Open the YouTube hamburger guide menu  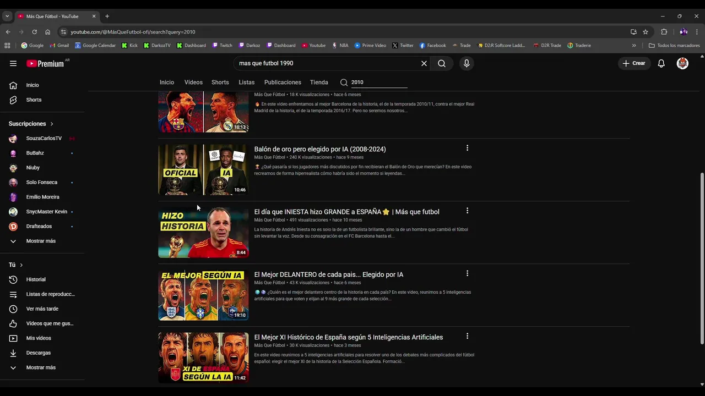coord(13,63)
